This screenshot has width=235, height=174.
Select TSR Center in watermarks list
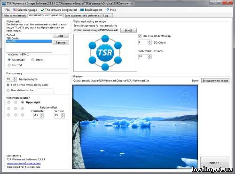pos(29,38)
